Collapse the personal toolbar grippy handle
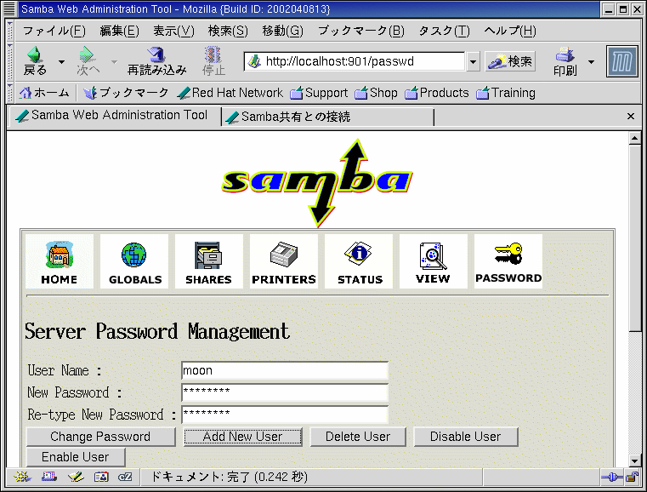 coord(10,93)
